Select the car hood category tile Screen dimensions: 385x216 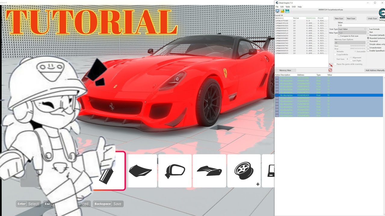pyautogui.click(x=140, y=171)
